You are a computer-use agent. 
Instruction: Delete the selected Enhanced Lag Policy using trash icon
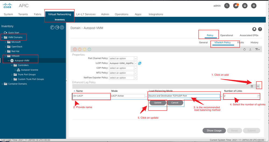(252, 86)
